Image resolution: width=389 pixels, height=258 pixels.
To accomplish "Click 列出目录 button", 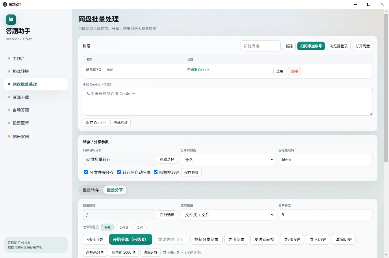I will [95, 240].
